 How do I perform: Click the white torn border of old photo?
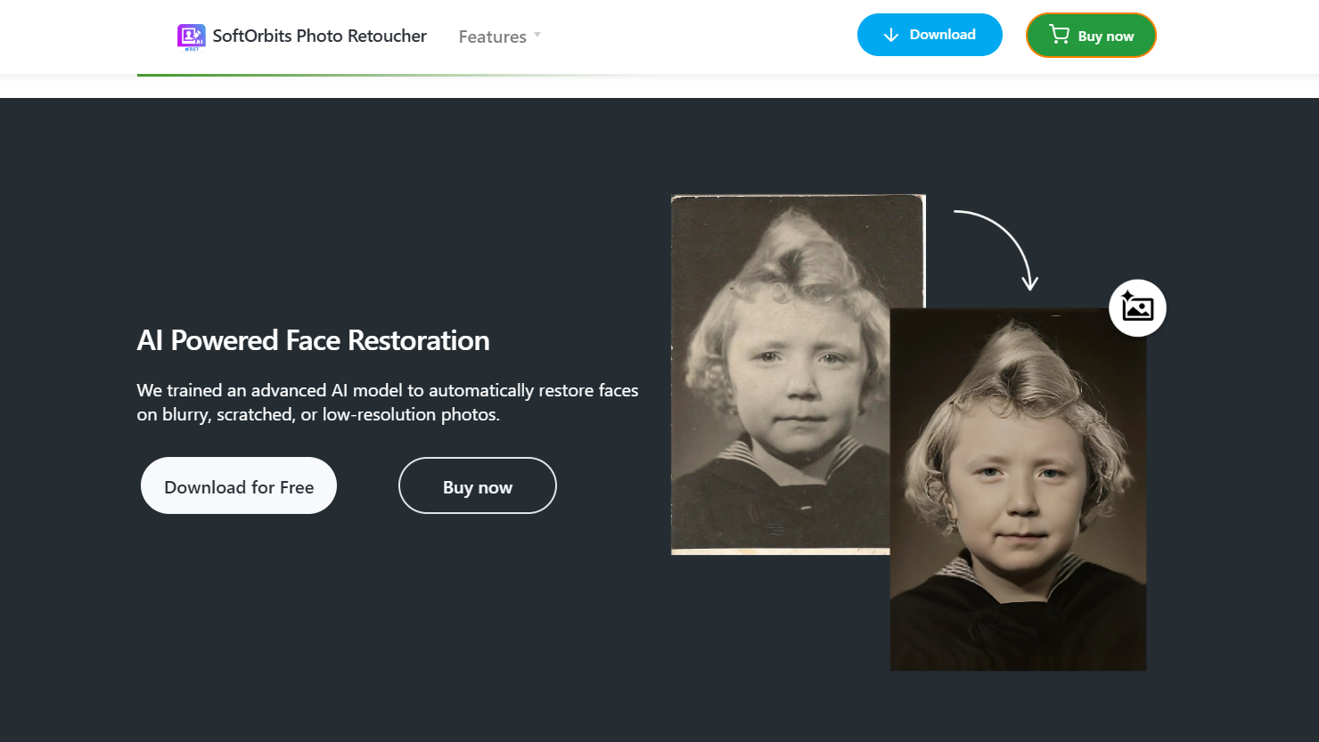point(780,551)
